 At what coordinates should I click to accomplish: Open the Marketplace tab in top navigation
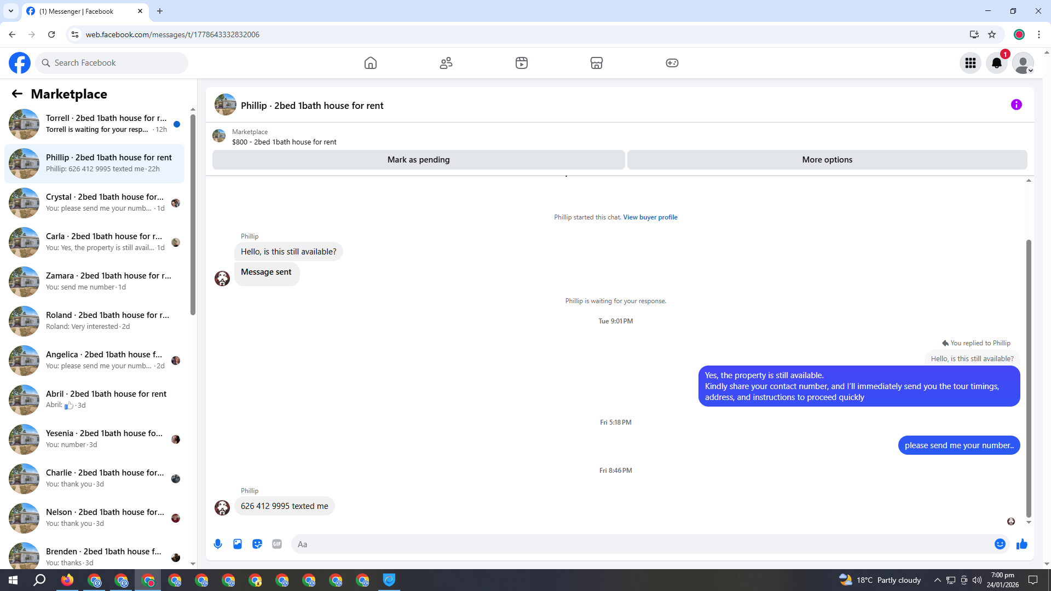coord(596,63)
